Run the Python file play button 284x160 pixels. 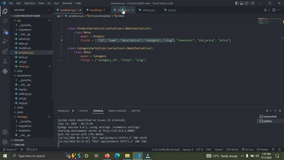265,10
